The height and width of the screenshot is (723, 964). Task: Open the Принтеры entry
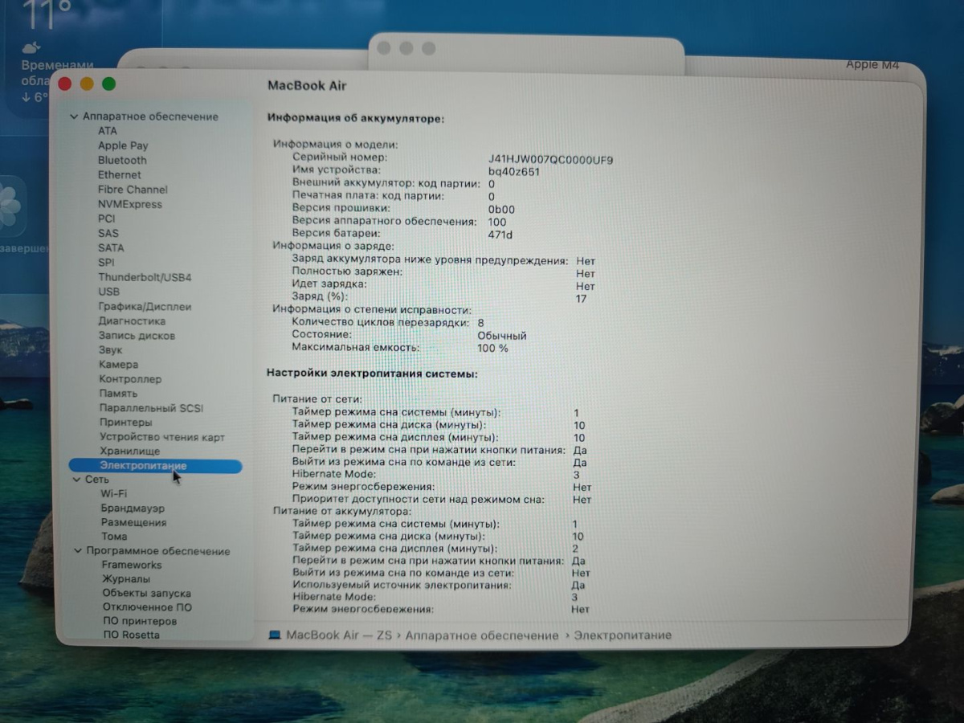coord(126,423)
